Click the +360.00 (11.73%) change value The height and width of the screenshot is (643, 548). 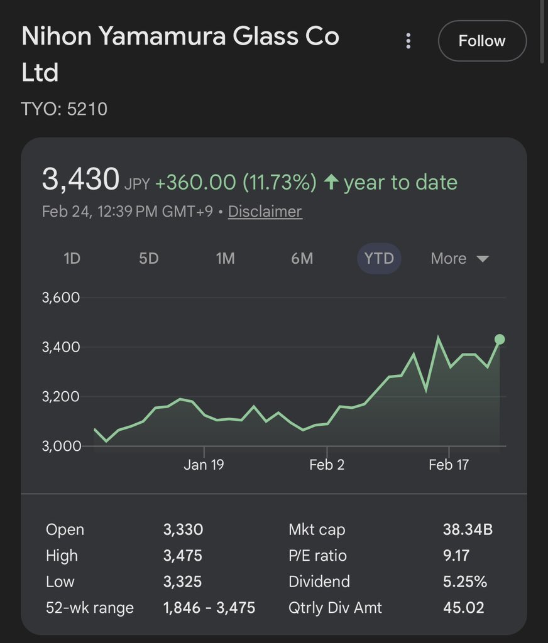[x=236, y=182]
